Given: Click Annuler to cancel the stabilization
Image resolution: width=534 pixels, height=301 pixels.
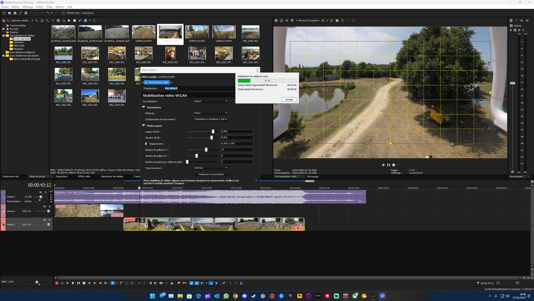Looking at the screenshot, I should point(289,99).
